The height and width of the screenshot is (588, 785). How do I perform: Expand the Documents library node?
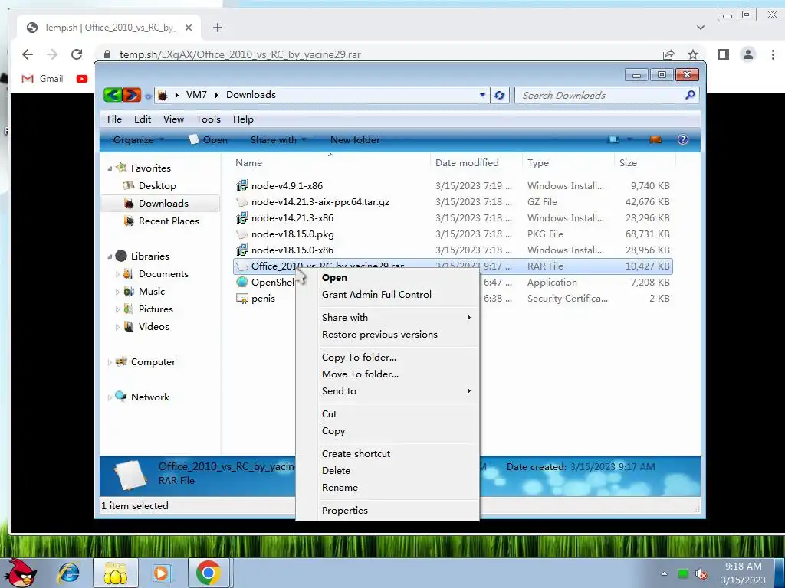coord(117,274)
